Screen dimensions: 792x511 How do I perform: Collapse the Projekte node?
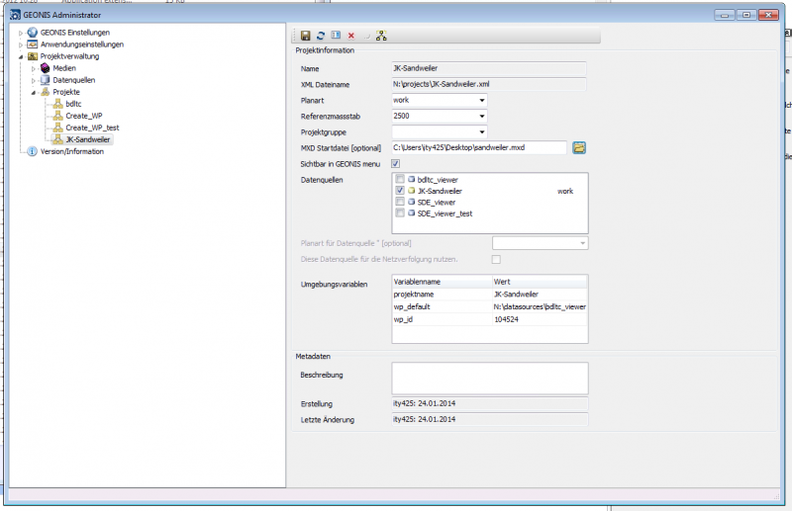pyautogui.click(x=34, y=92)
